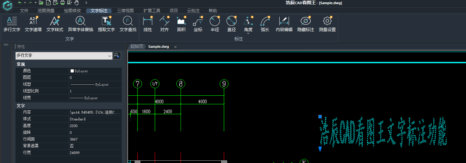Screen dimensions: 466x163
Task: Select the 坐标 annotation tool
Action: point(198,24)
